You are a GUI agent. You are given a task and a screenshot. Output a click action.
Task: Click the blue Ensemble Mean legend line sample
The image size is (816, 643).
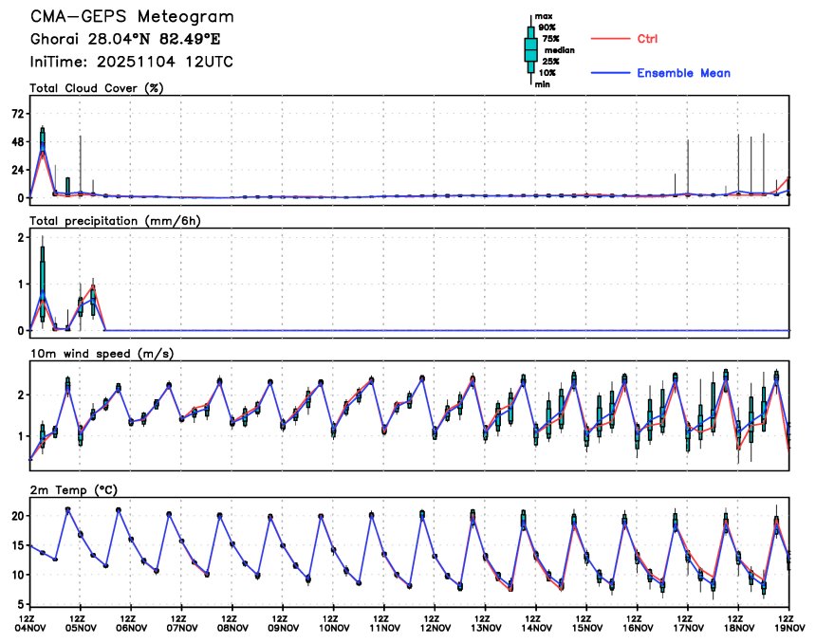pos(610,73)
